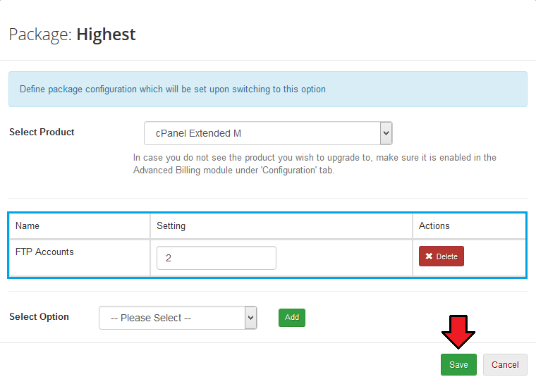536x384 pixels.
Task: Click the 'Advanced Billing module' help text
Action: pos(315,164)
